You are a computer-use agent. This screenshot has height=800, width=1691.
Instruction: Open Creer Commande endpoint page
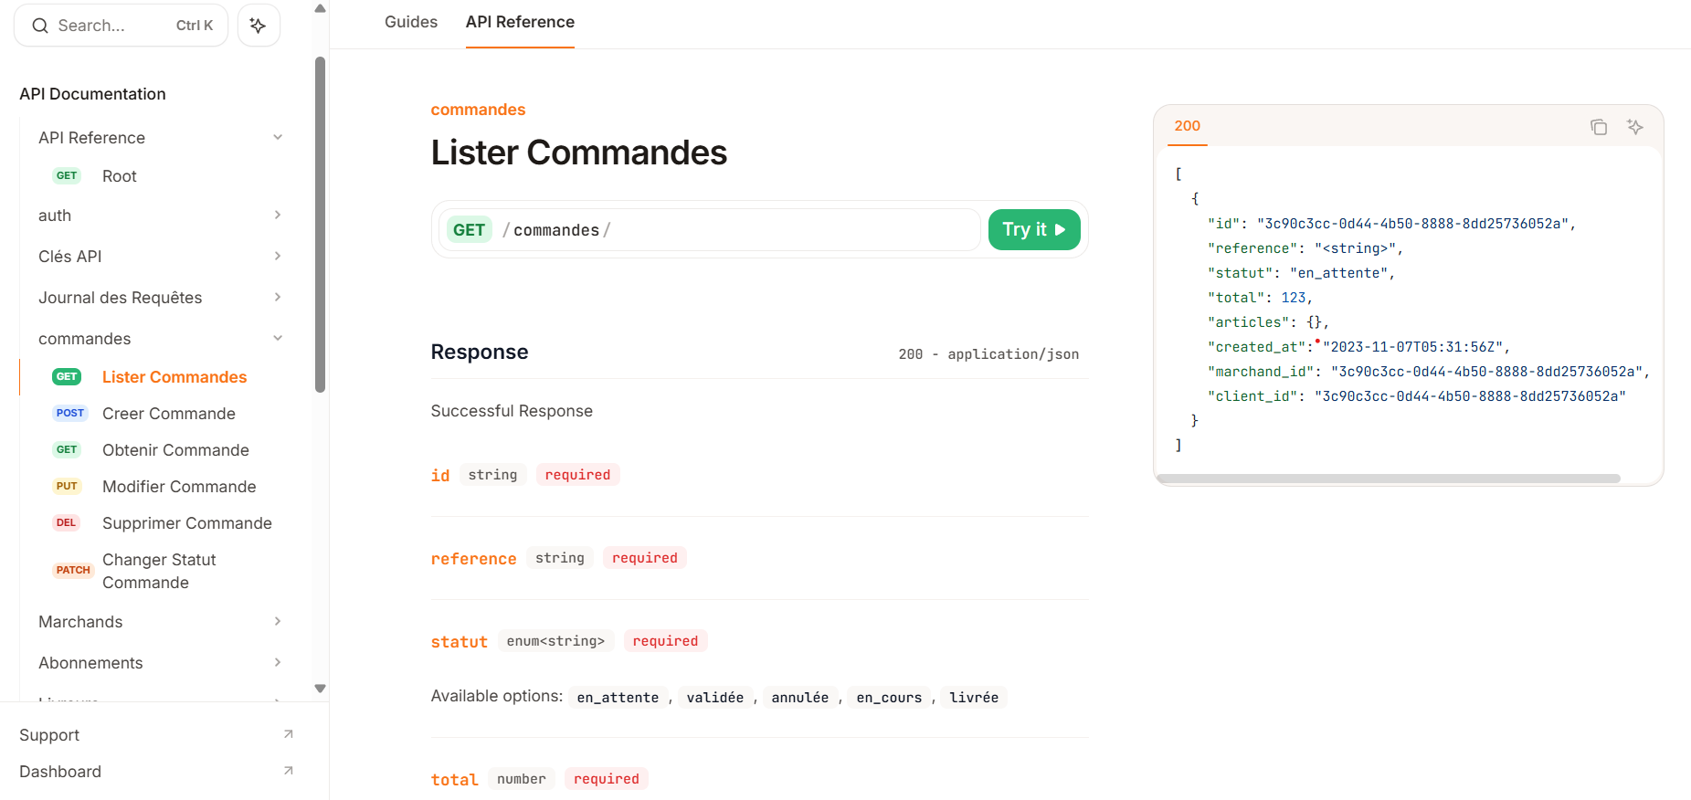click(x=169, y=414)
